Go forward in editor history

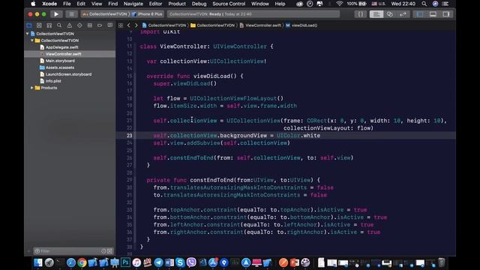[x=136, y=25]
